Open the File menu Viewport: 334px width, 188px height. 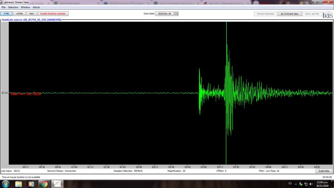click(x=4, y=7)
